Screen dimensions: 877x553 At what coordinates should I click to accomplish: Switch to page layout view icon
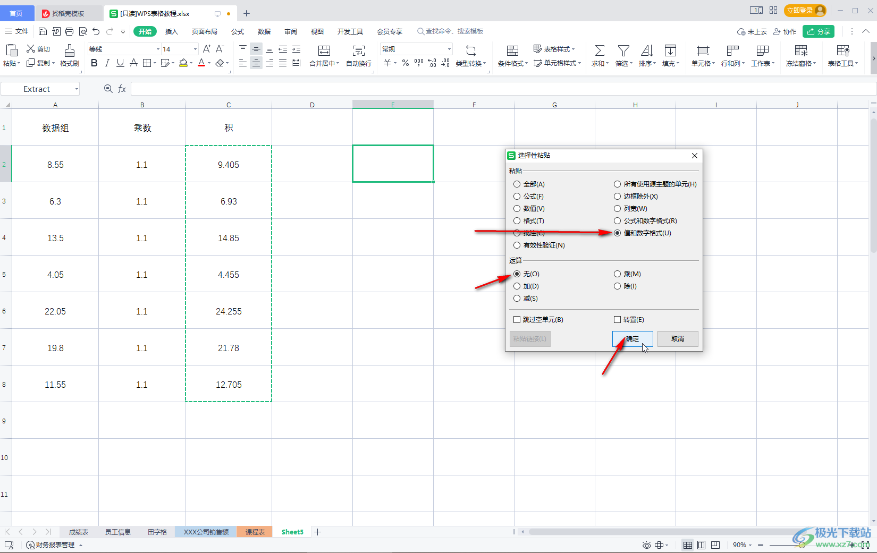point(701,545)
